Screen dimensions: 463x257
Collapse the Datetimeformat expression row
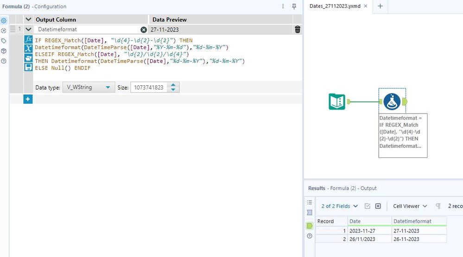coord(28,29)
